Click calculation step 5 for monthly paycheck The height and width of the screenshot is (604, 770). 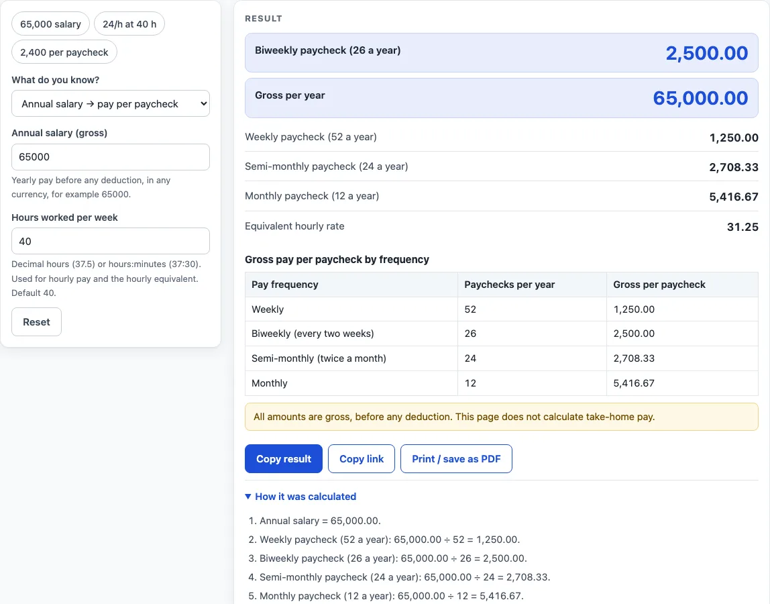click(392, 596)
